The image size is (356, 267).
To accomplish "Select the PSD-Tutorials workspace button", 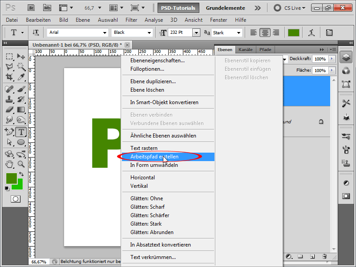I will 178,8.
